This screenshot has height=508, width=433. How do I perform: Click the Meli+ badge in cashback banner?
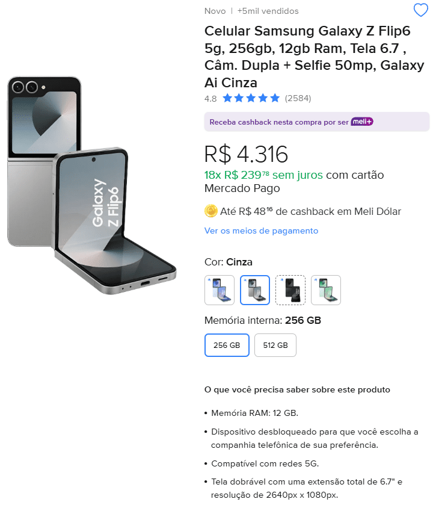coord(362,122)
